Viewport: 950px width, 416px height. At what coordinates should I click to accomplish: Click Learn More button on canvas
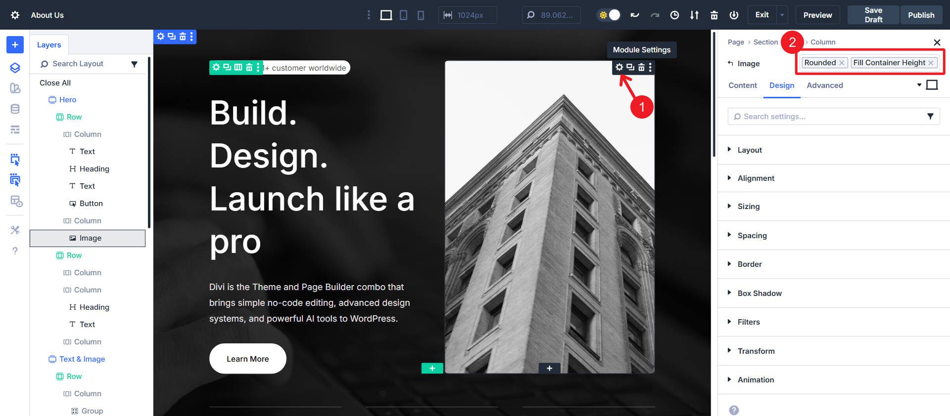tap(247, 359)
